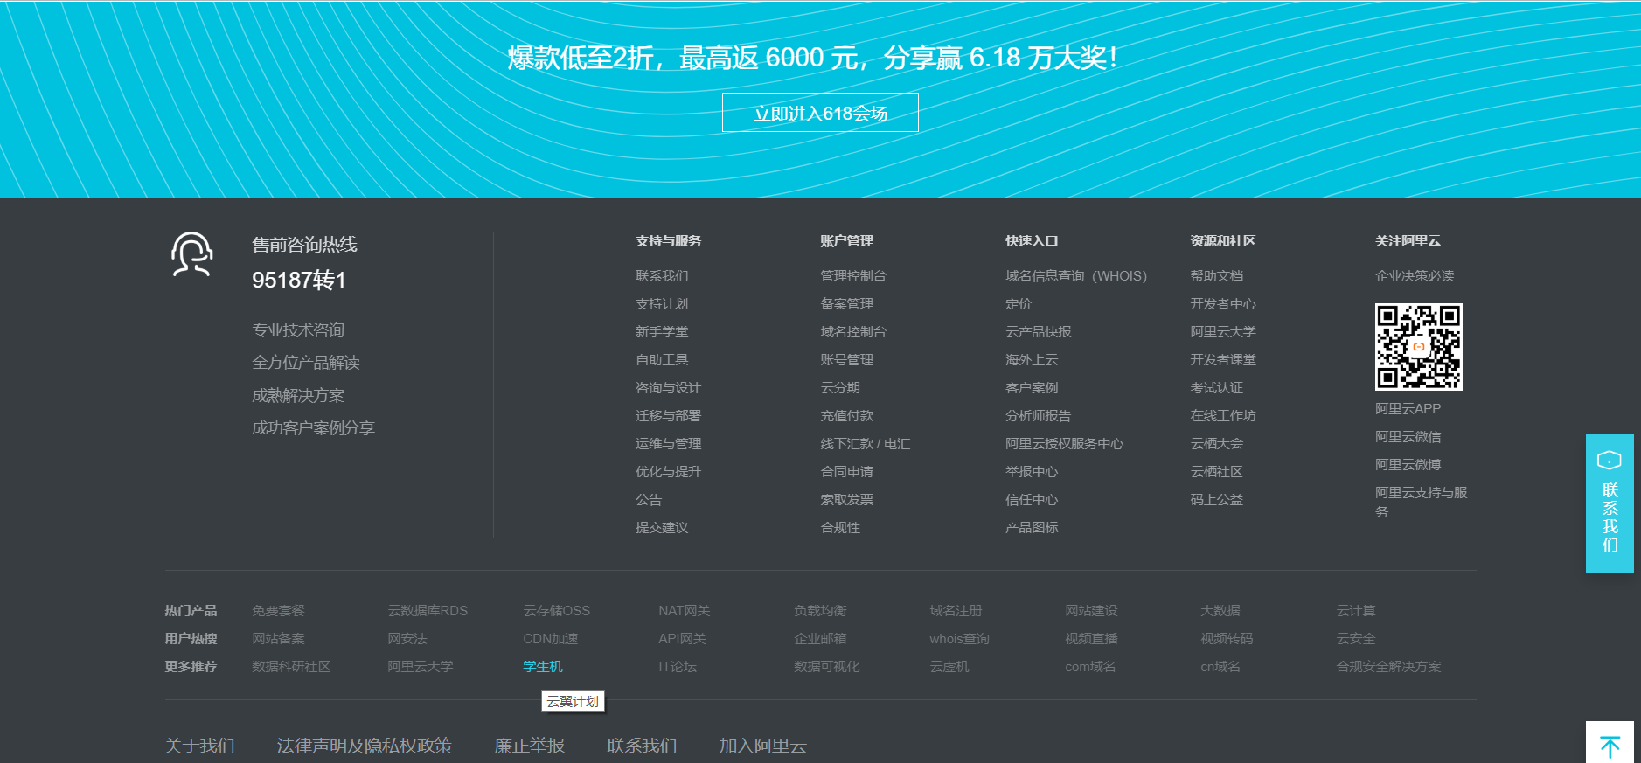
Task: Open 优化与提升 link
Action: click(x=668, y=472)
